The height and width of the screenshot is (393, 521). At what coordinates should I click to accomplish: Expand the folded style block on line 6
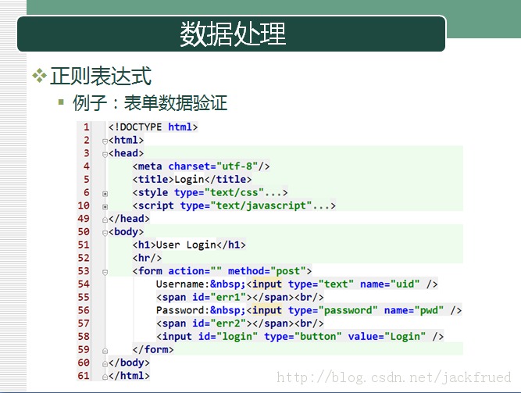coord(105,194)
